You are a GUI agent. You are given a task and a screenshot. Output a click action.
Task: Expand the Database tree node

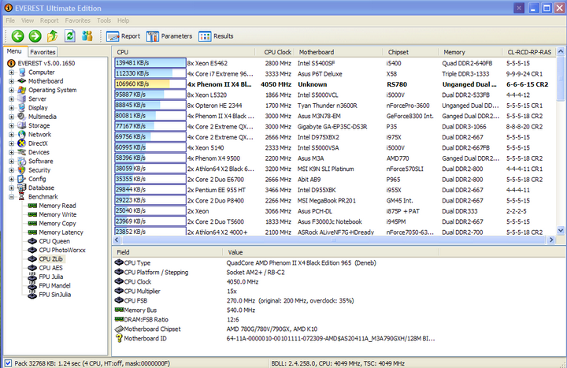click(12, 188)
